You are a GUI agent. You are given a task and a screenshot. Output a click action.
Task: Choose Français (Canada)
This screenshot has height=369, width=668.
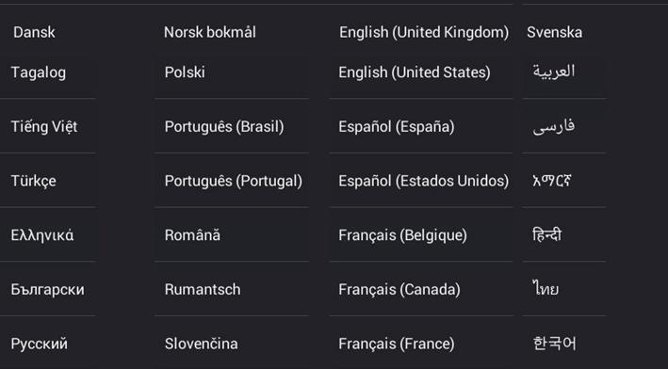click(x=399, y=289)
